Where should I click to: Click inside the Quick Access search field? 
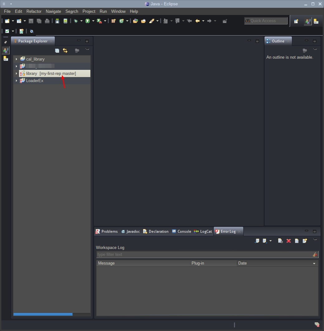266,21
